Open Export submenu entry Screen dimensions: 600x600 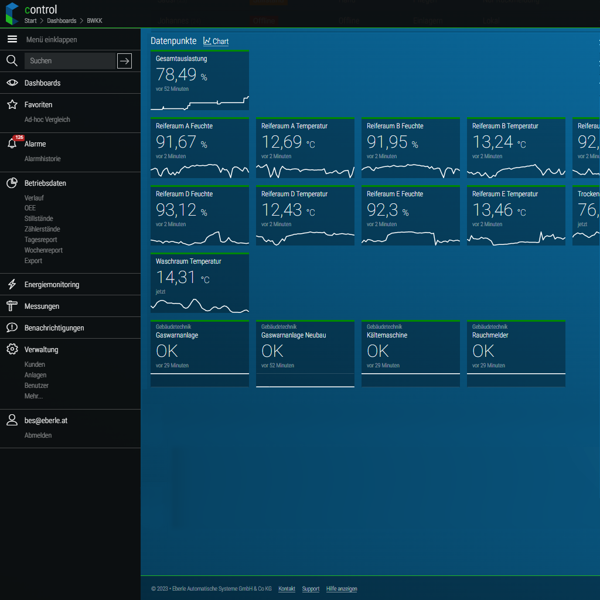33,261
